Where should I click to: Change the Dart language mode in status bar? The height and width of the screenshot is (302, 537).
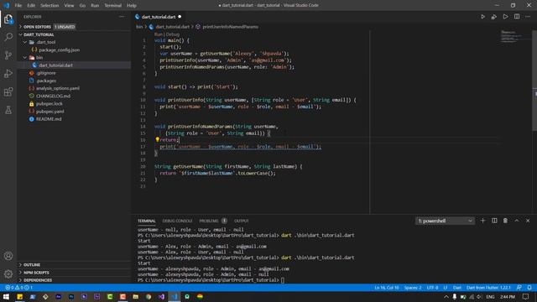(x=456, y=288)
